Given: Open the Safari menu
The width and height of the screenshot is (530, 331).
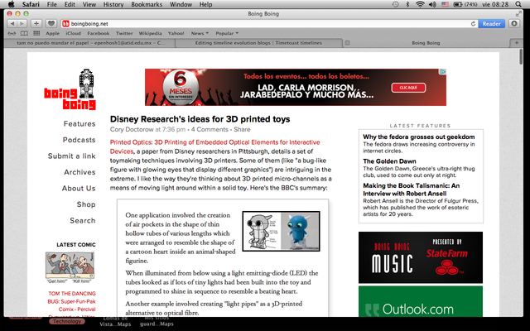Looking at the screenshot, I should point(31,4).
